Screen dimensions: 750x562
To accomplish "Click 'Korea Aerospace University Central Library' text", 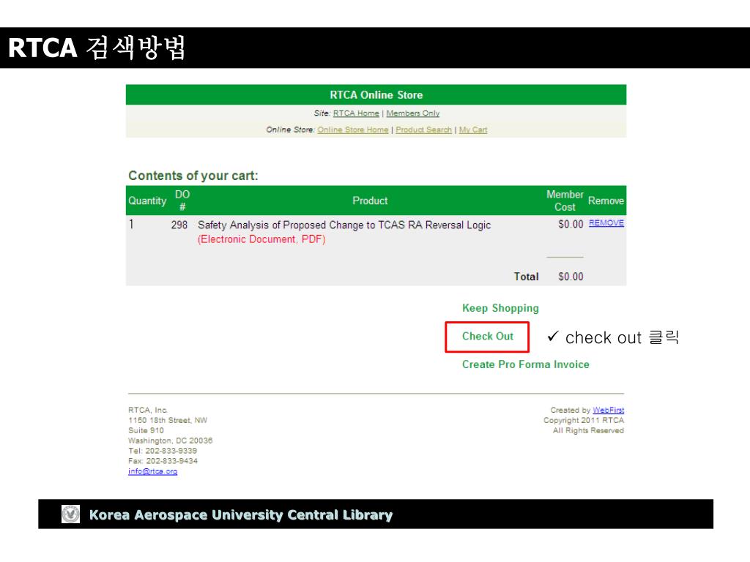I will click(x=240, y=514).
